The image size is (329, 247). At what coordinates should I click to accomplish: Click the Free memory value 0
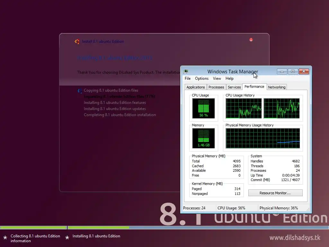click(x=239, y=175)
